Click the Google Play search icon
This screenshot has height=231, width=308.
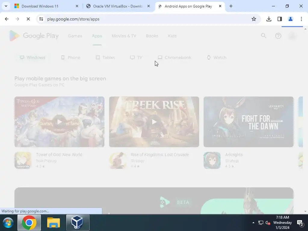pyautogui.click(x=263, y=36)
